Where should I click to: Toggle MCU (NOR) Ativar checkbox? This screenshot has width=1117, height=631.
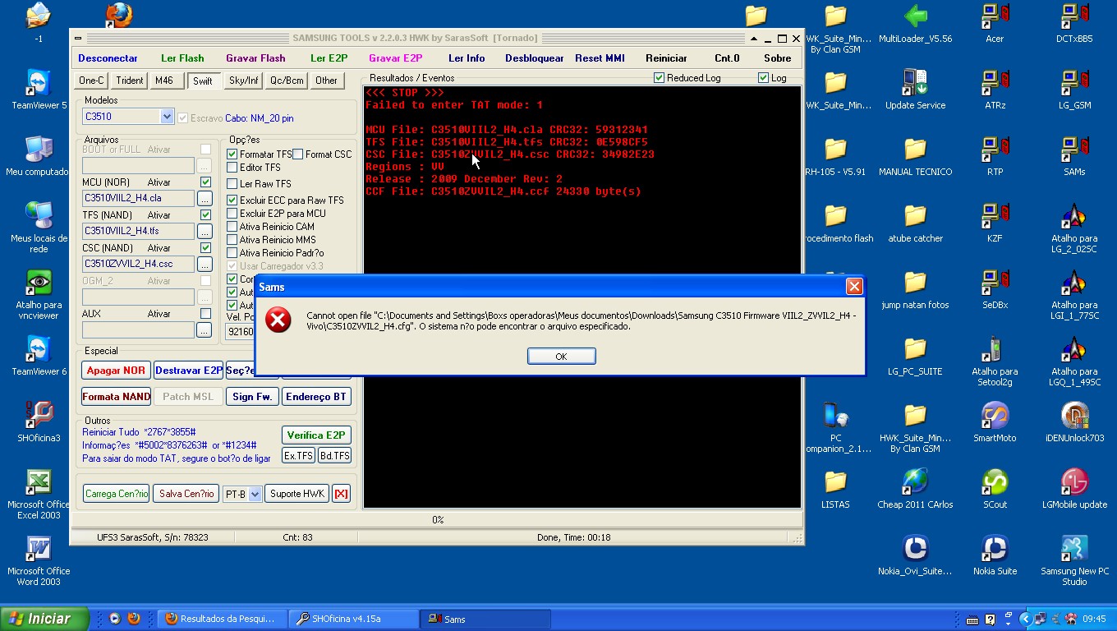[205, 182]
